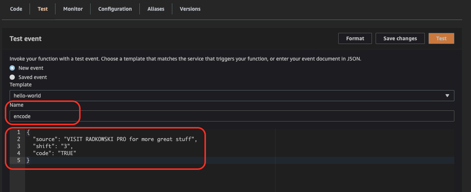Expand the hello-world template dropdown
Image resolution: width=471 pixels, height=192 pixels.
pyautogui.click(x=232, y=96)
